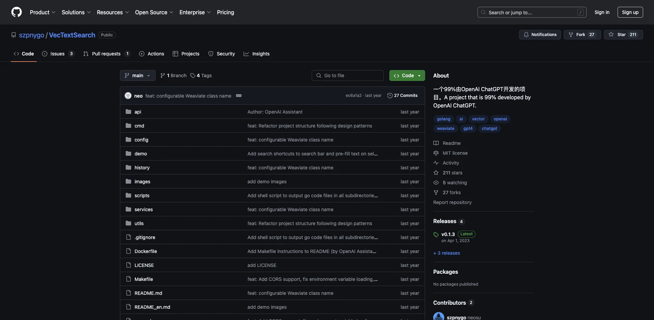Star the VecTextSearch repository
The image size is (654, 320).
(x=623, y=35)
